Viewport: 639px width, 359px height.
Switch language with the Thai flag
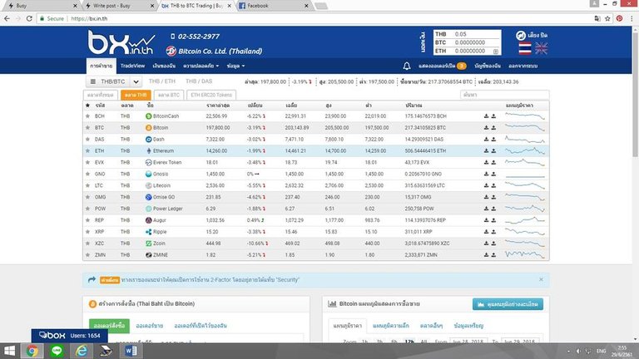[525, 48]
